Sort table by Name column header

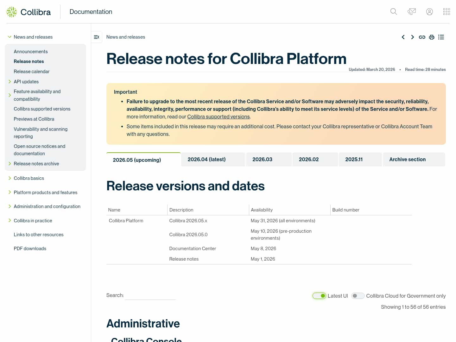click(x=137, y=210)
